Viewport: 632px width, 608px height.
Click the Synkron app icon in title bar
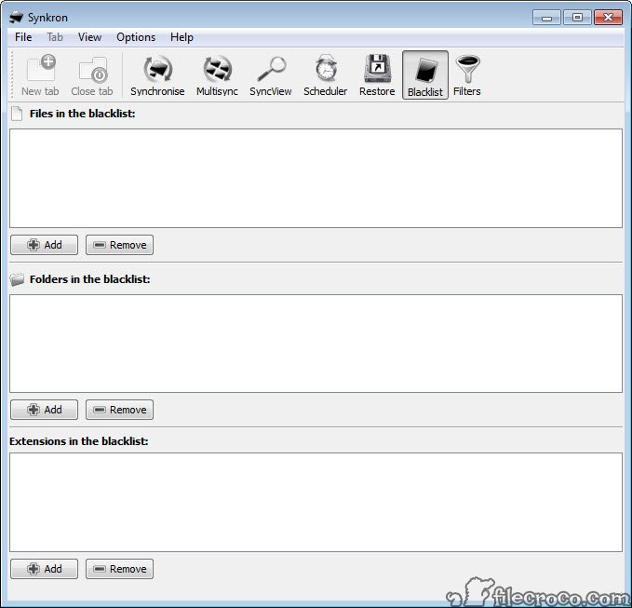[17, 18]
